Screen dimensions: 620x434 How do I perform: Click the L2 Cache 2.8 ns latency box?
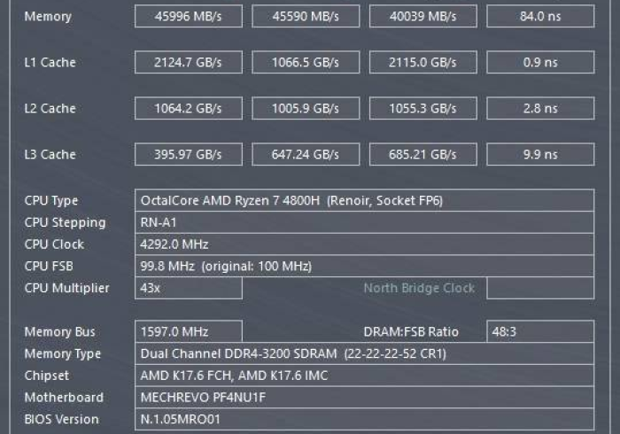tap(539, 108)
